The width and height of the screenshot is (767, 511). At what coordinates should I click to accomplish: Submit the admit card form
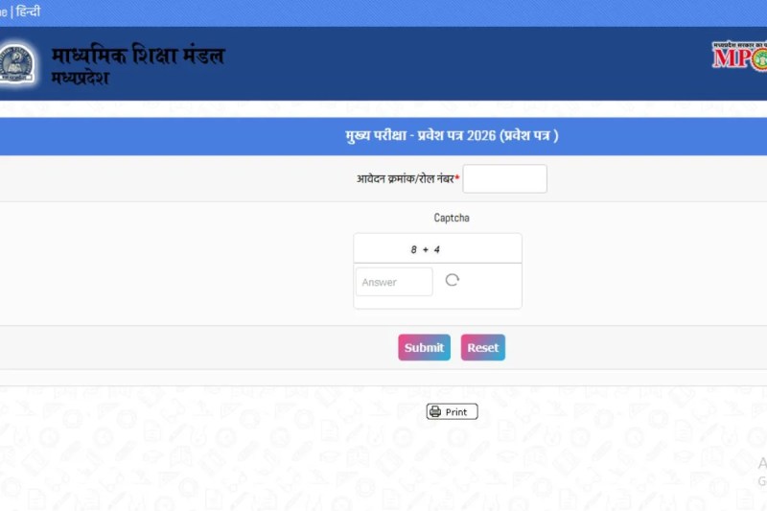pos(424,348)
